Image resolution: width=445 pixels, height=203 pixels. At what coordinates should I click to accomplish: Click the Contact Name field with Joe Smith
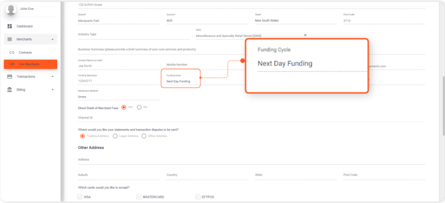(x=118, y=64)
